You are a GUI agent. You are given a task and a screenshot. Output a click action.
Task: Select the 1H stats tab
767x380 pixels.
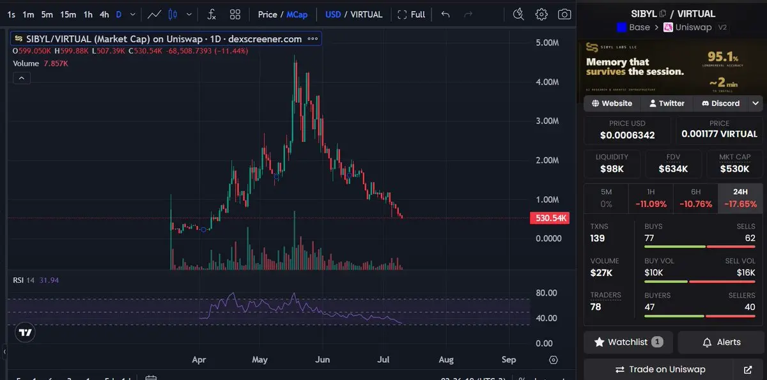(651, 199)
